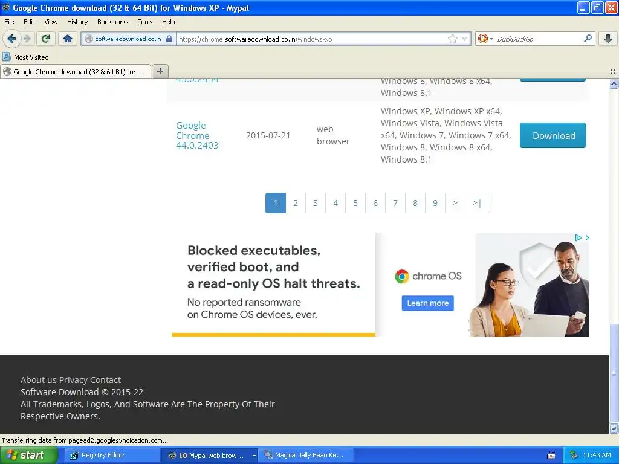Expand Mypal taskbar group dropdown arrow

(x=254, y=456)
